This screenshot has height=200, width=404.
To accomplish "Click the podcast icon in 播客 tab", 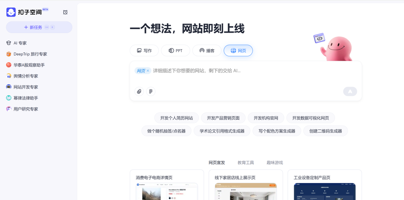I will pyautogui.click(x=202, y=51).
